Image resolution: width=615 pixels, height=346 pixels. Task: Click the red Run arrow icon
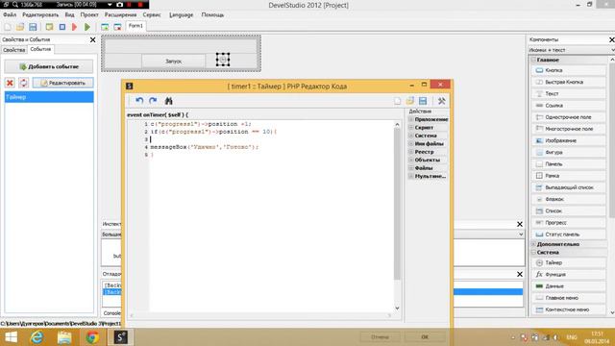tap(75, 27)
